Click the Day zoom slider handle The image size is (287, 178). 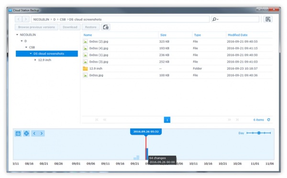pos(259,133)
